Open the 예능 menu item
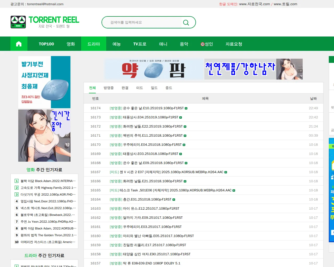Viewport: 334px width, 267px height. point(117,44)
